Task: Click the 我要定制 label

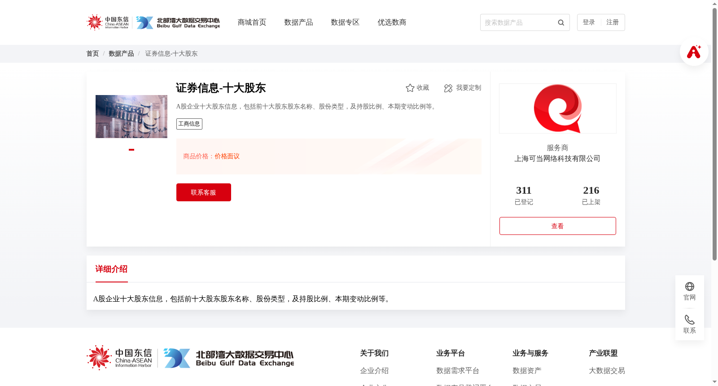Action: 468,88
